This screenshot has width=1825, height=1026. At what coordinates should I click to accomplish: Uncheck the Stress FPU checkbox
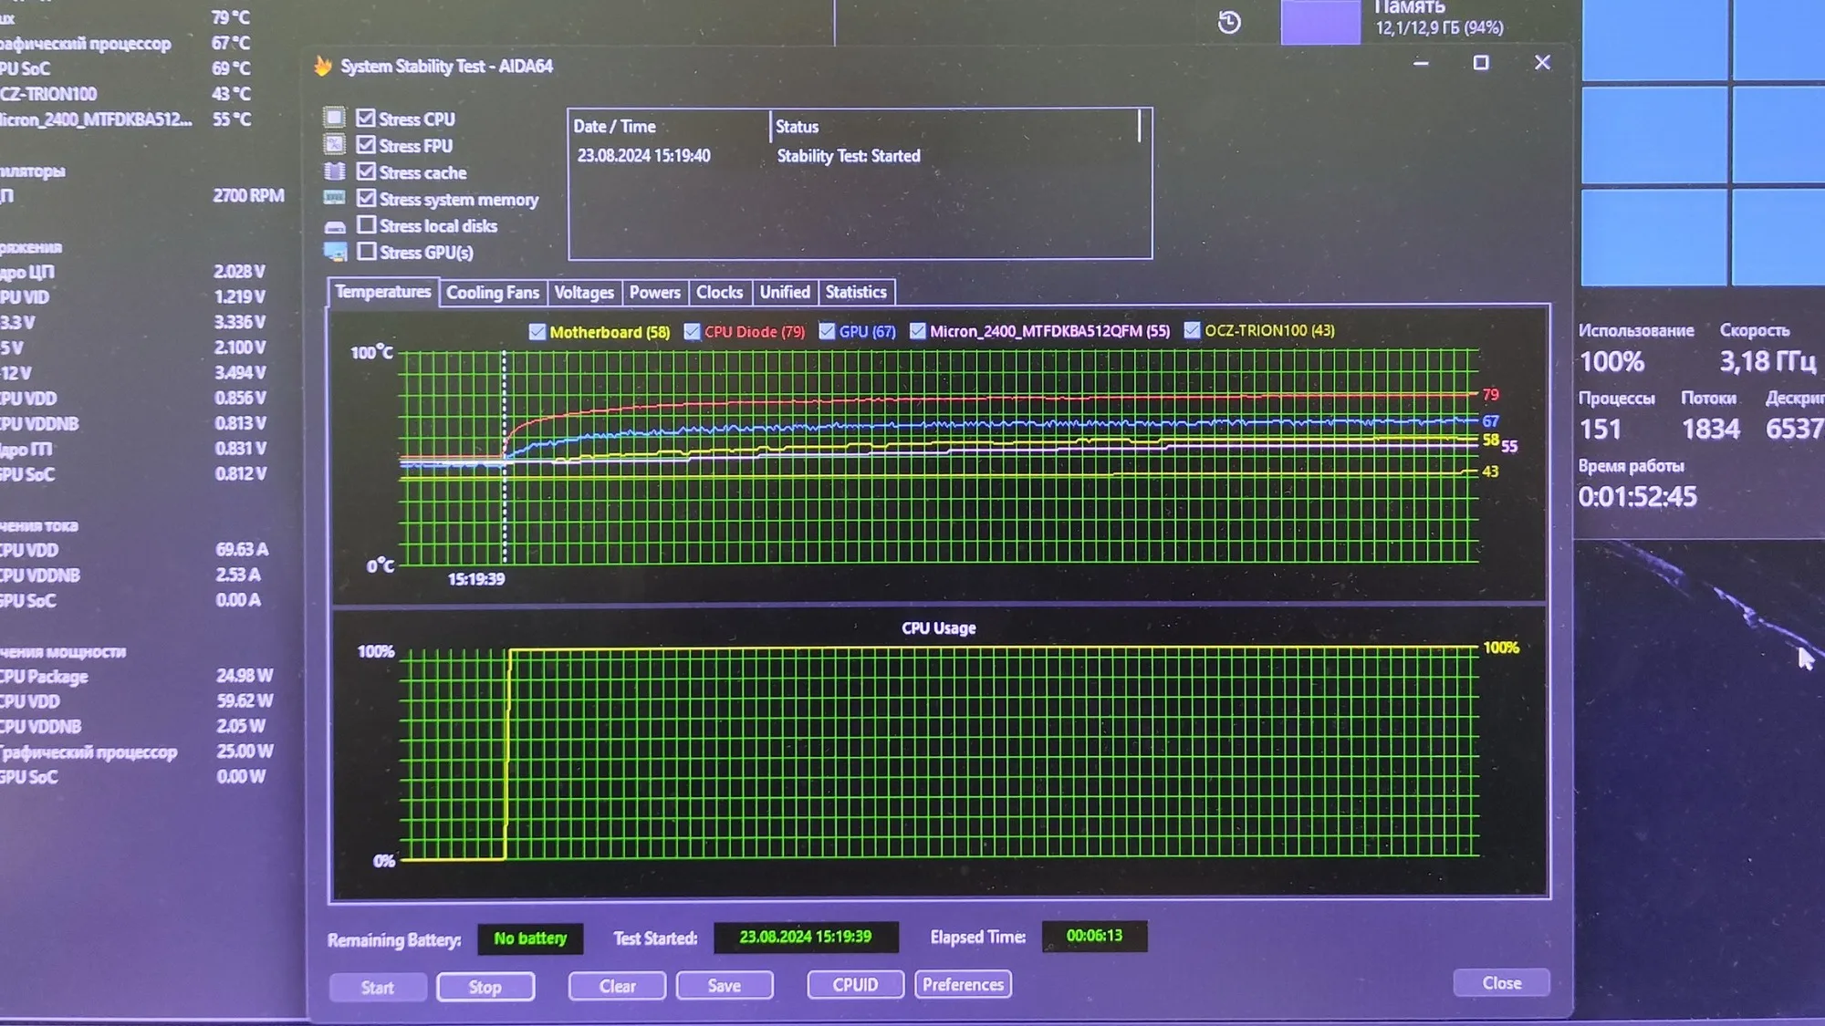coord(366,145)
